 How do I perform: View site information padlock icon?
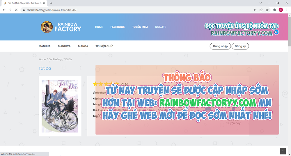coord(24,10)
